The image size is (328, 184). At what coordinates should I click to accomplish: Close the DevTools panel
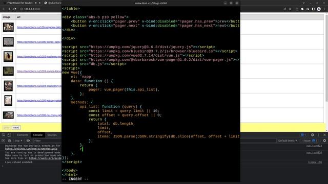click(324, 135)
